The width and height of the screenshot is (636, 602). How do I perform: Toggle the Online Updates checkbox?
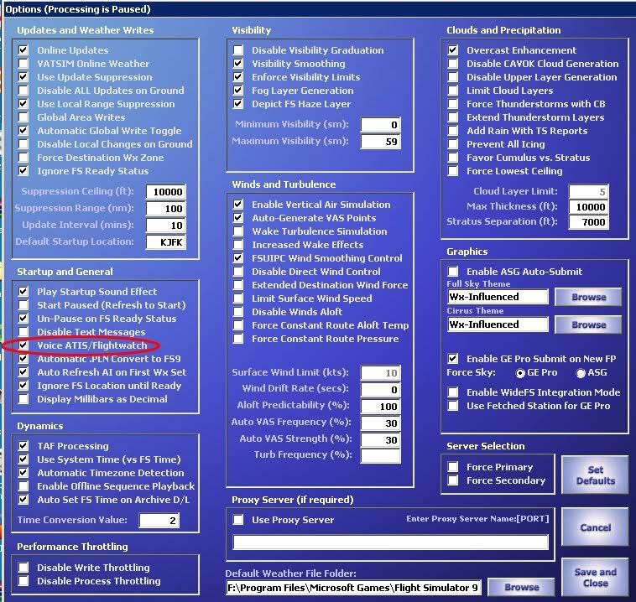[x=23, y=50]
